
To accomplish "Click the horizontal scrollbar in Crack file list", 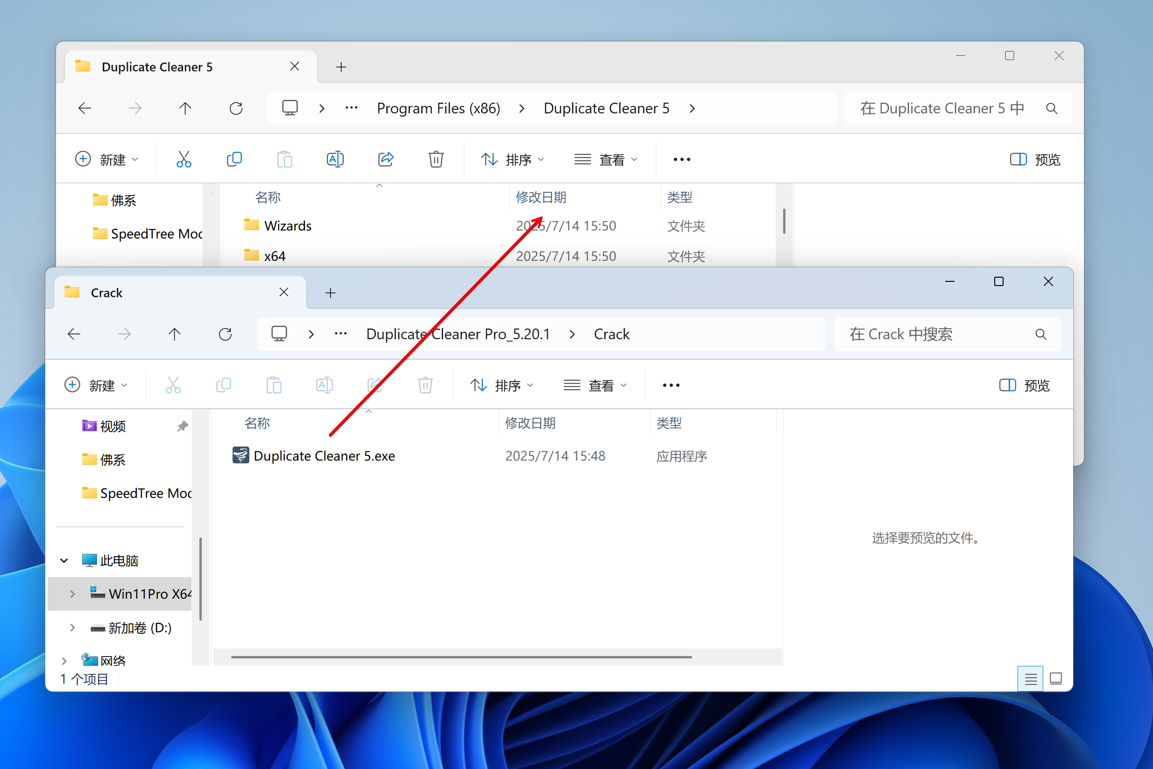I will [461, 657].
